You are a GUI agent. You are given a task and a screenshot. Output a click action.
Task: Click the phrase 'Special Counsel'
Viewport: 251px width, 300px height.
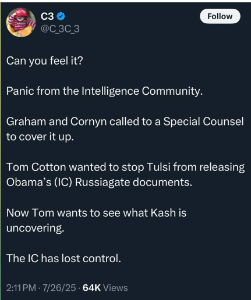click(x=203, y=122)
